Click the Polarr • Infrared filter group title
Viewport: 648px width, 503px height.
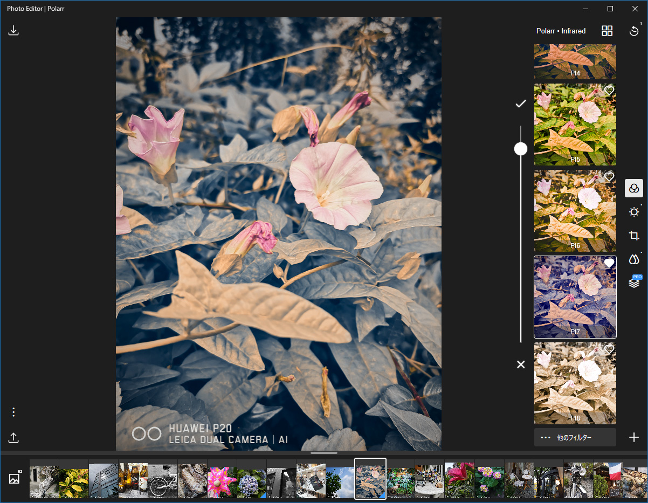(x=561, y=31)
